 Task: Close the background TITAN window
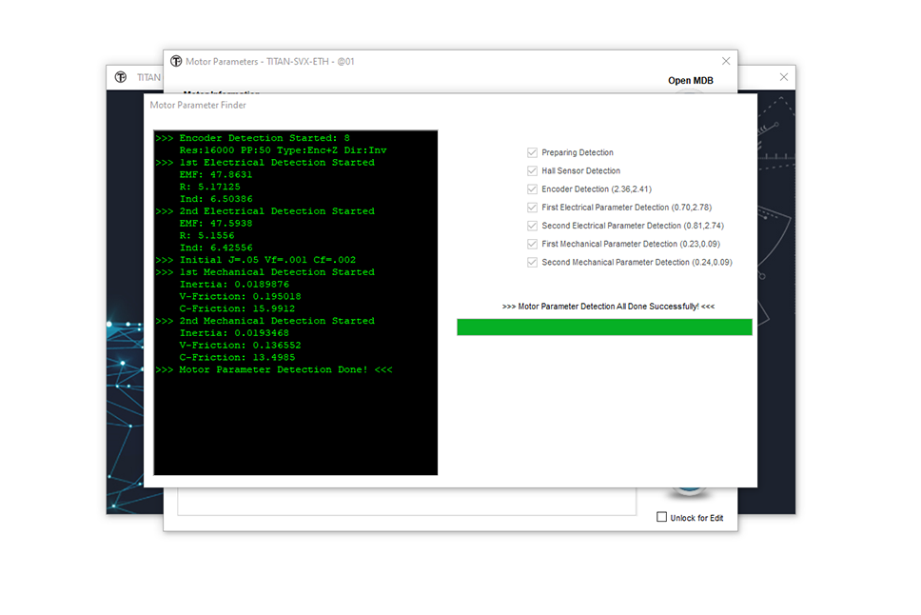click(784, 77)
